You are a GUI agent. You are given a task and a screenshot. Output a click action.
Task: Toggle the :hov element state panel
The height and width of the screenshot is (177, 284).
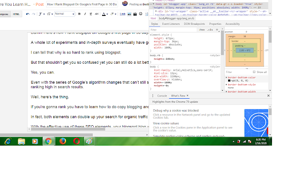[x=202, y=30]
